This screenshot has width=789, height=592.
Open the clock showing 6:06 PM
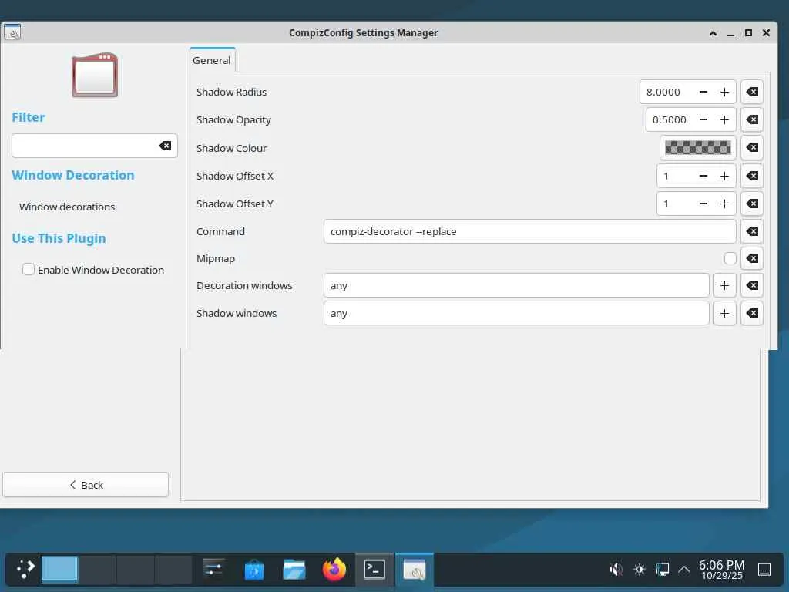721,570
